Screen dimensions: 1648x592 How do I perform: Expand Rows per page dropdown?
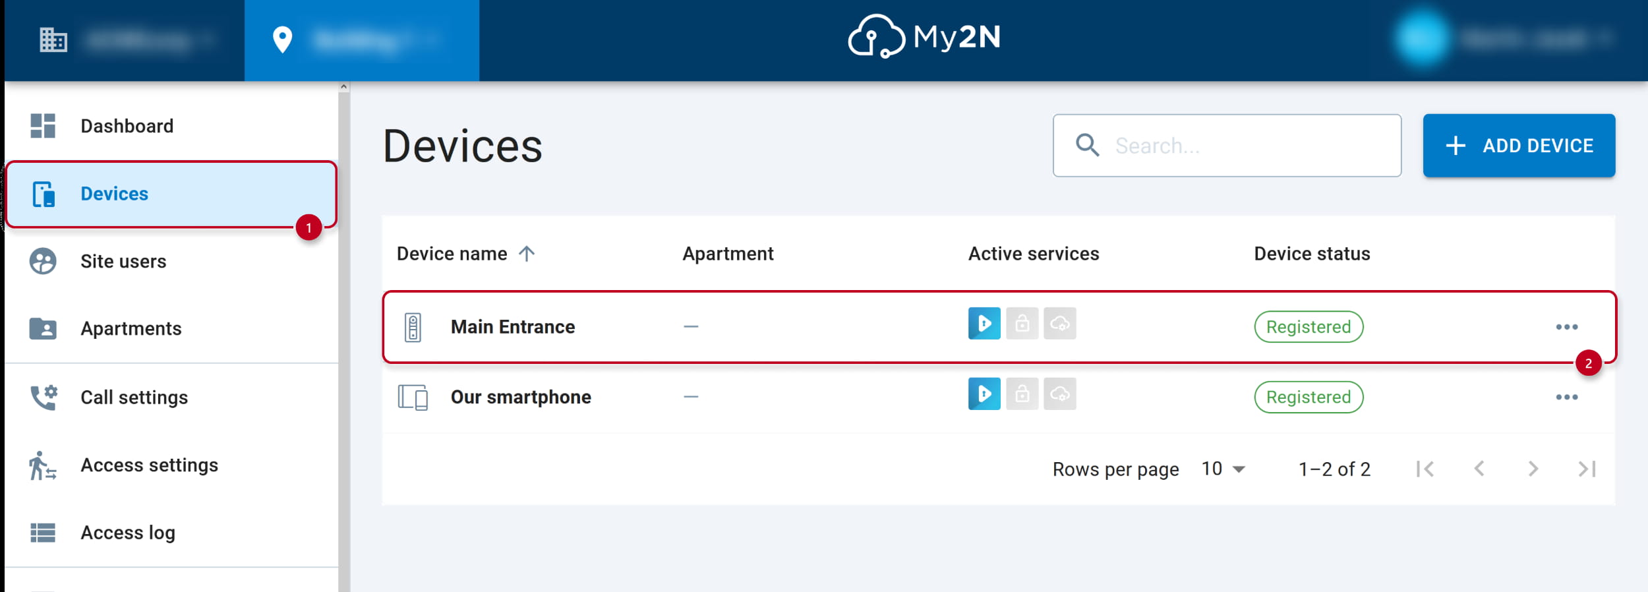point(1223,469)
